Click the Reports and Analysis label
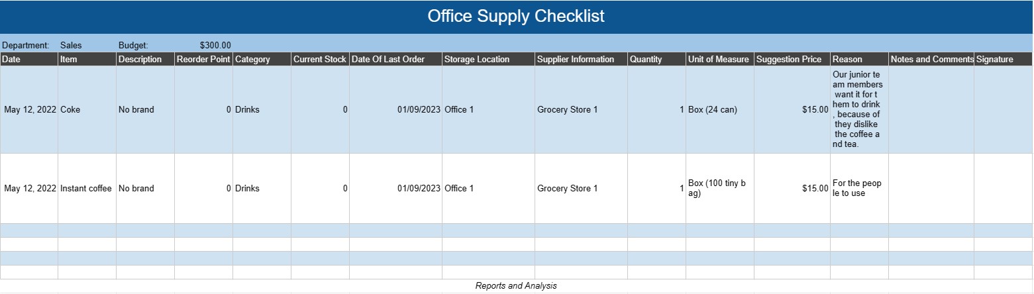The image size is (1034, 294). (x=516, y=286)
